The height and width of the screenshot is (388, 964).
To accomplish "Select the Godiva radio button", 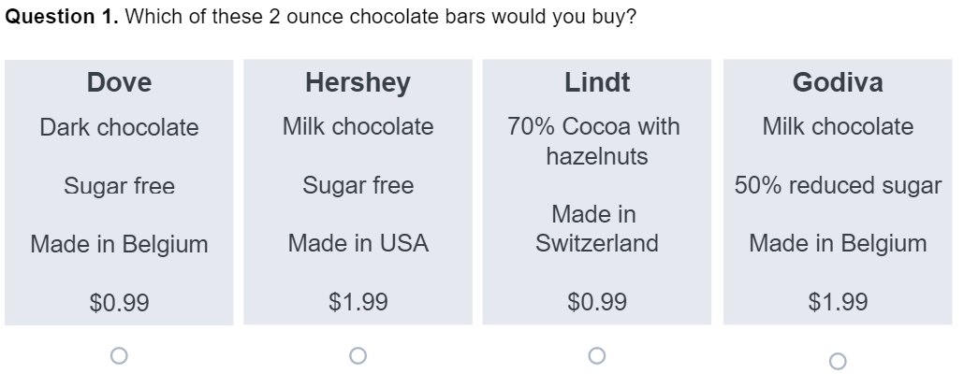I will coord(838,361).
